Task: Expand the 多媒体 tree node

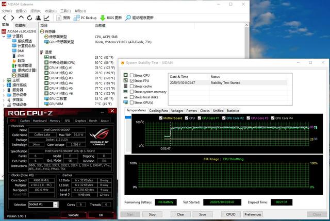Action: (4, 99)
